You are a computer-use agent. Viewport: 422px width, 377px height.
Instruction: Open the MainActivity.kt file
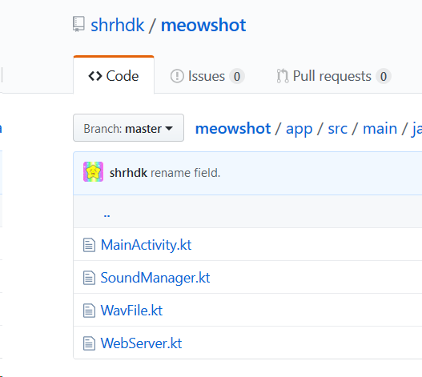pos(146,245)
